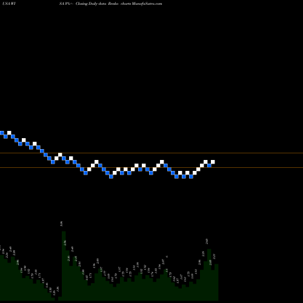Click the final white Renko brick on the right
This screenshot has height=303, width=303.
[x=213, y=162]
